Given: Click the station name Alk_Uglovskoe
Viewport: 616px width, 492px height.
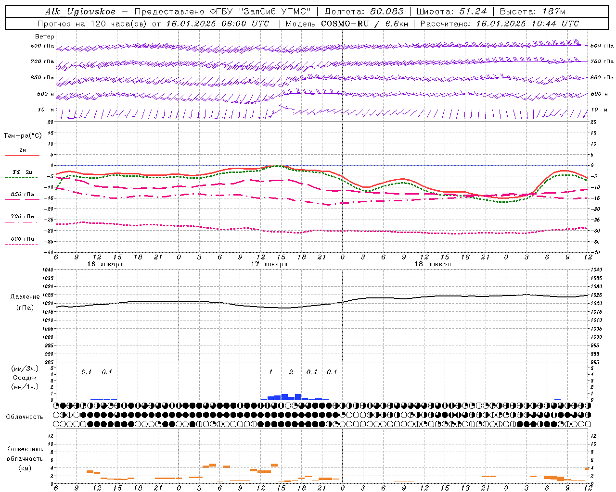Looking at the screenshot, I should click(80, 12).
